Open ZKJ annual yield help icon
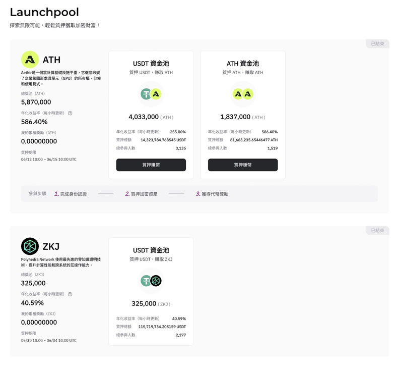This screenshot has width=396, height=370. click(70, 294)
